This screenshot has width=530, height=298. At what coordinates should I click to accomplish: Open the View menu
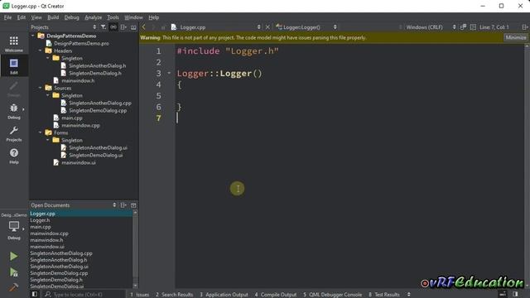[x=36, y=17]
